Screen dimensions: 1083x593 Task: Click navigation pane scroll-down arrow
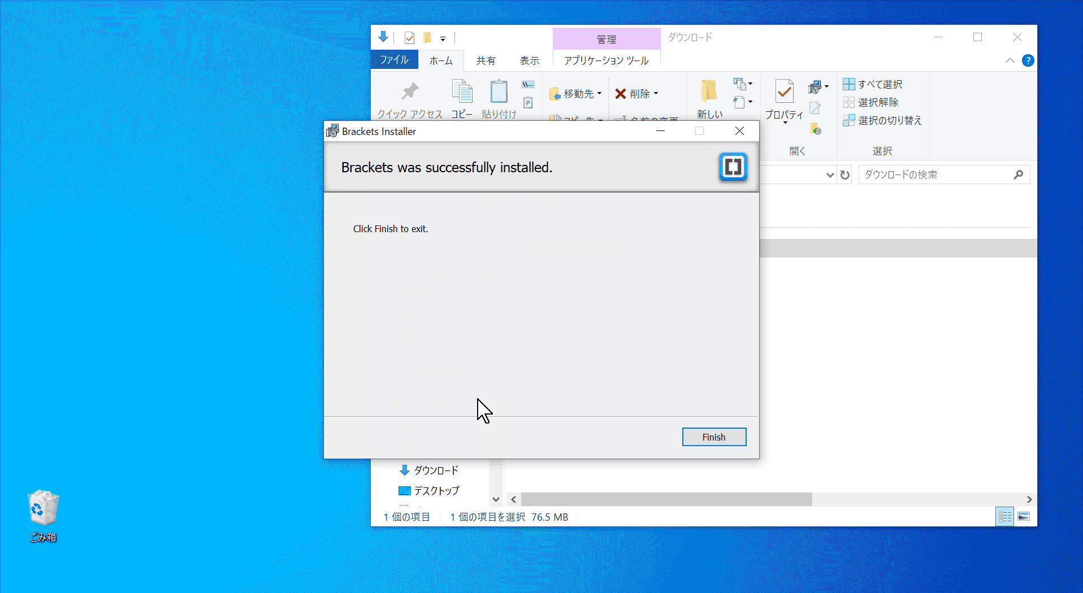tap(496, 500)
